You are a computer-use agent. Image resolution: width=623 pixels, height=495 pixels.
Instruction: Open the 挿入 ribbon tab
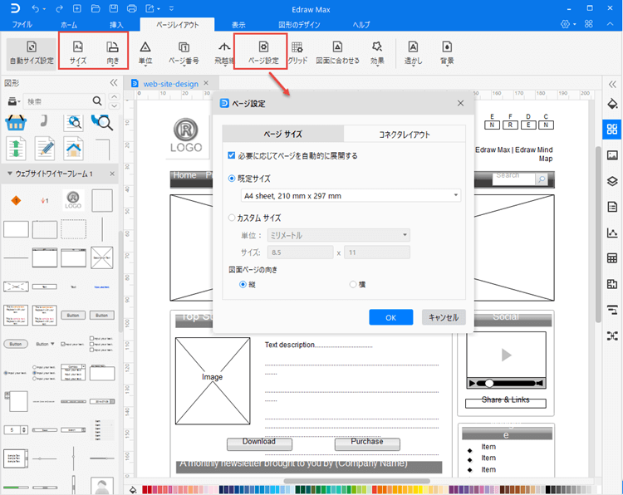[117, 25]
